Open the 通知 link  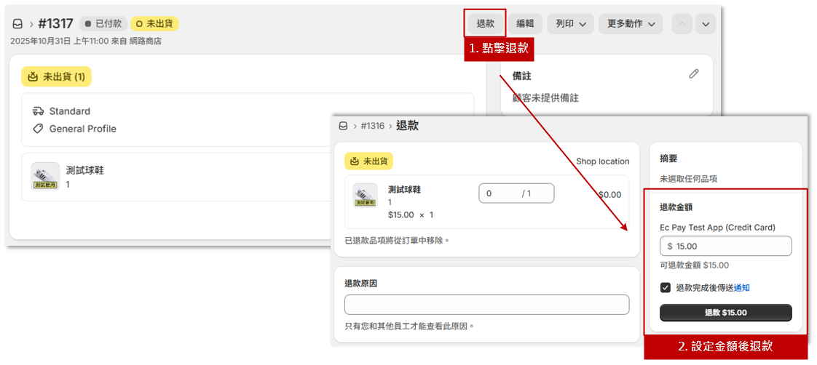[x=741, y=288]
